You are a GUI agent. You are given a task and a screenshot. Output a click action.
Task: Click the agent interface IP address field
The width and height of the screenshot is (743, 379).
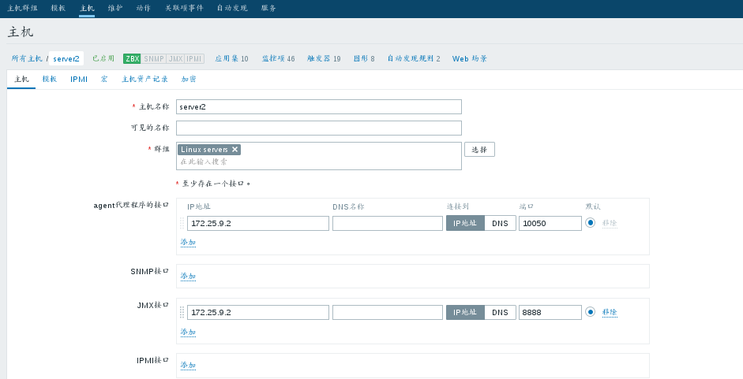tap(258, 223)
